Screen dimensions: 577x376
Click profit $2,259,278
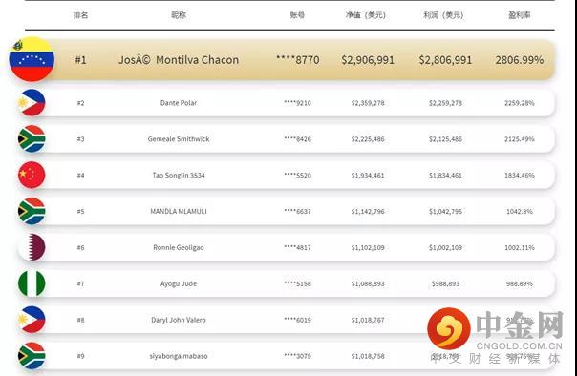click(445, 103)
